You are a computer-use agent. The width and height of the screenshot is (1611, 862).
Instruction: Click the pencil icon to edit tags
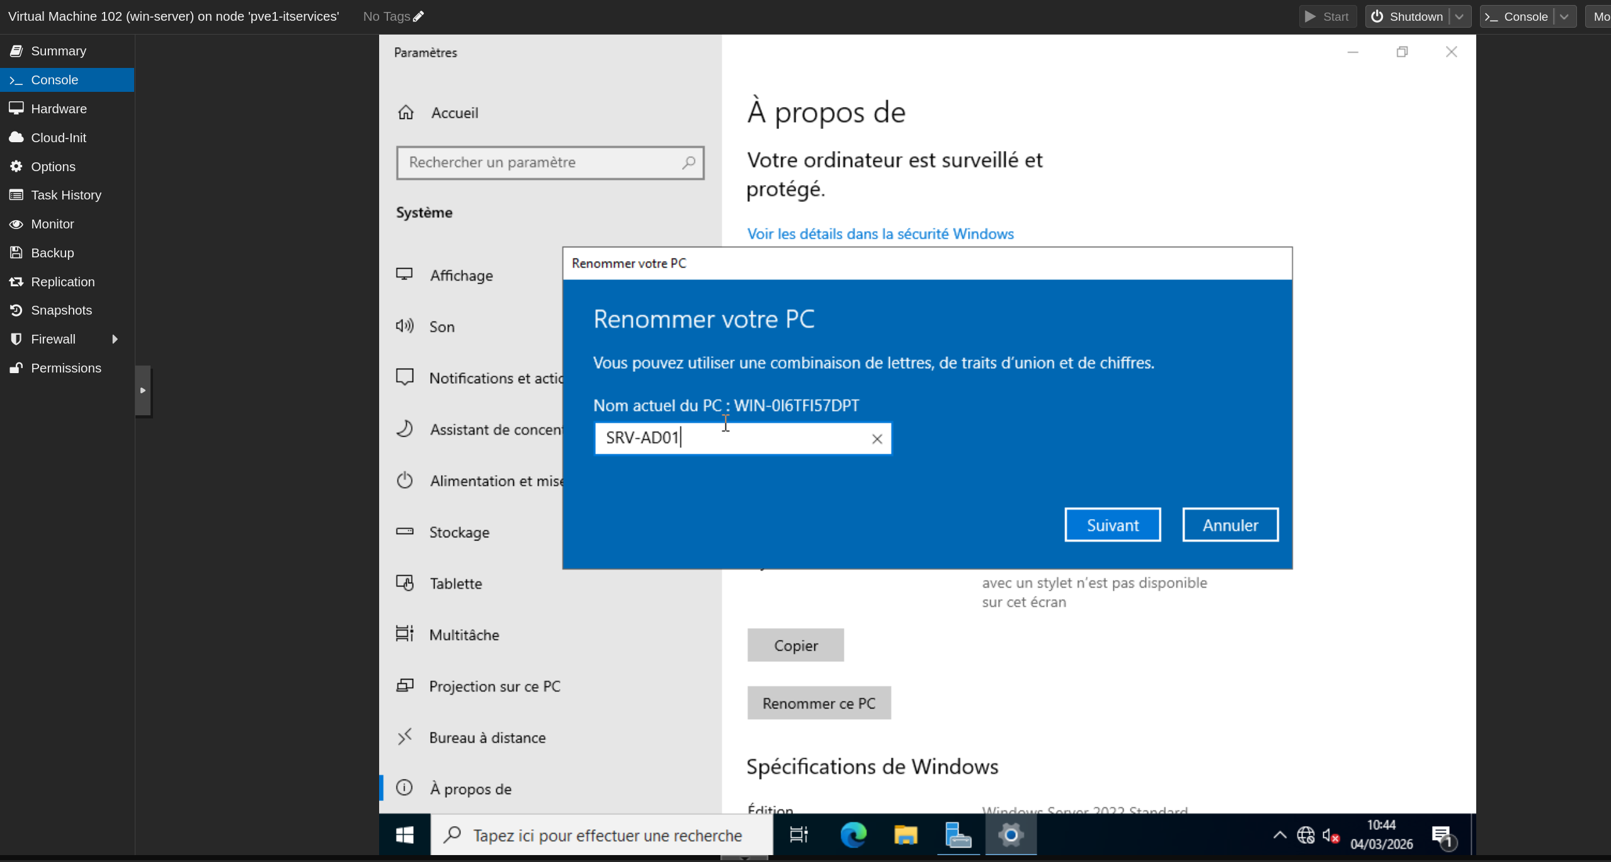coord(418,16)
